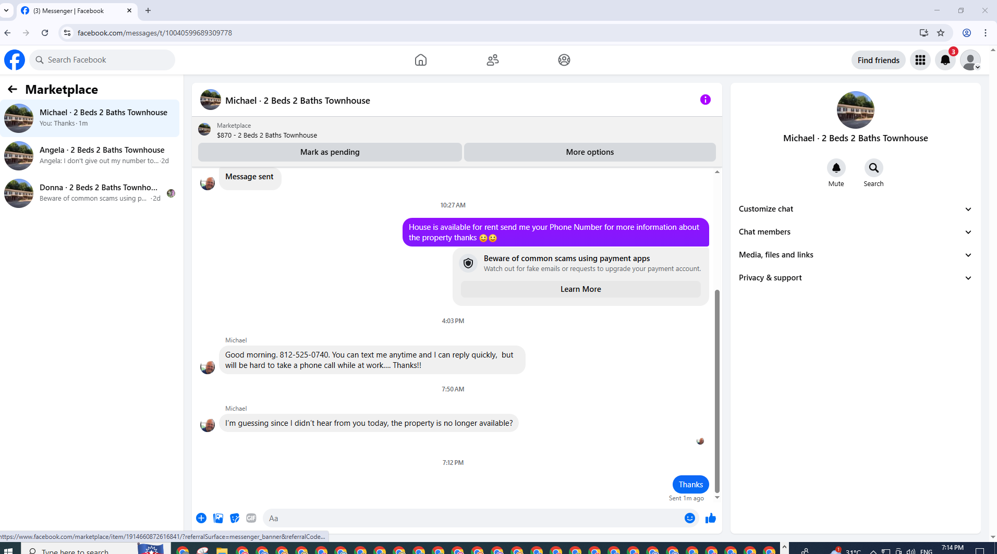Click the blue Thanks message bubble
The image size is (997, 554).
coord(691,485)
